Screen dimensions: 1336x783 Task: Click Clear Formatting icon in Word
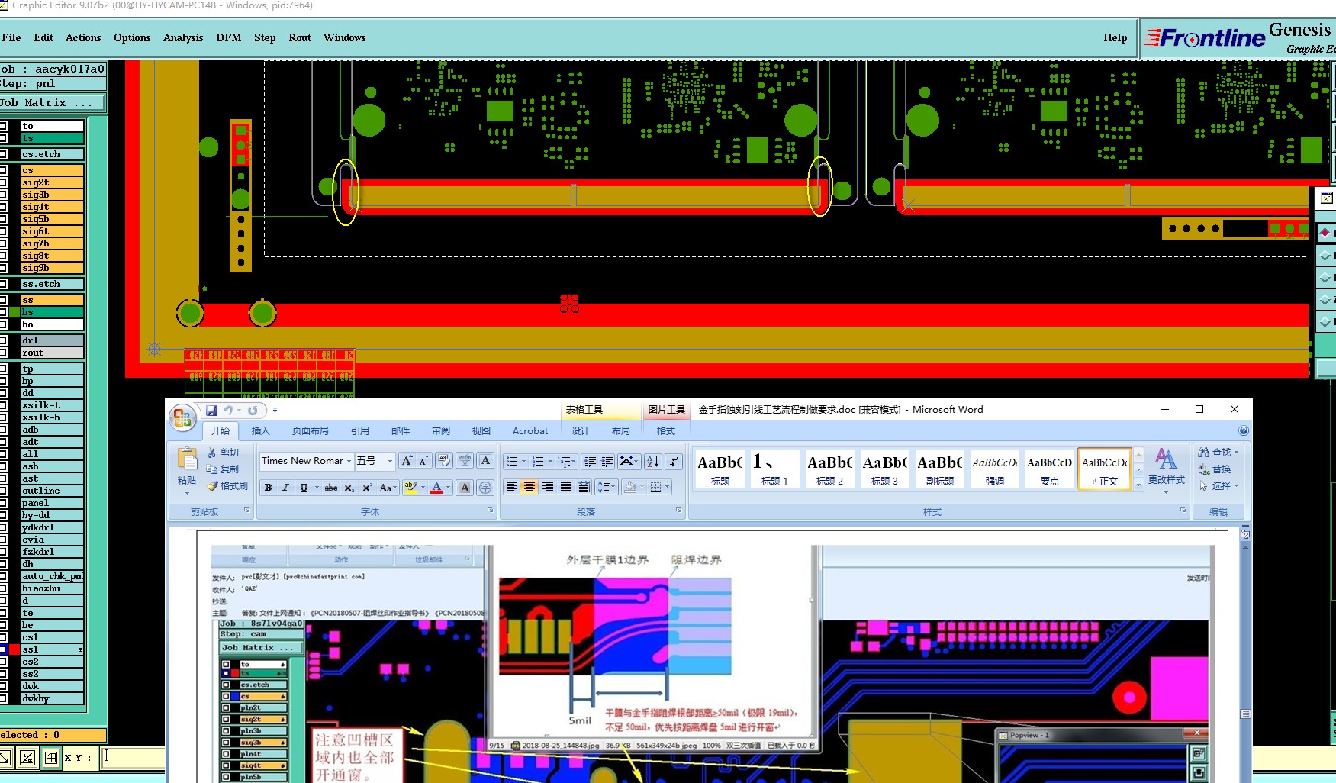(x=444, y=461)
